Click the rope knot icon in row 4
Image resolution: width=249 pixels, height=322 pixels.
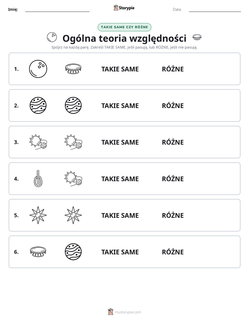38,179
